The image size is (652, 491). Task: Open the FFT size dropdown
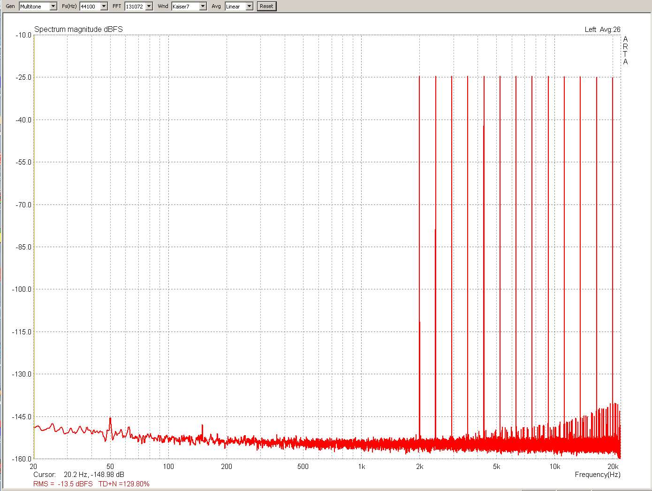tap(149, 6)
